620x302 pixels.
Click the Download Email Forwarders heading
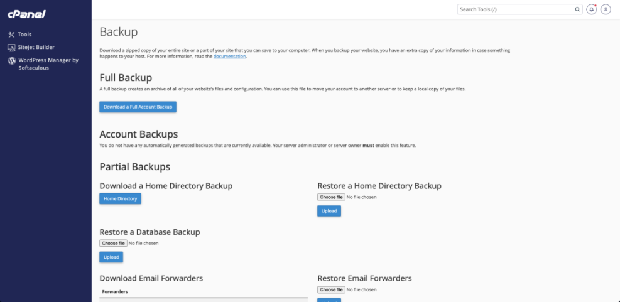click(x=151, y=278)
